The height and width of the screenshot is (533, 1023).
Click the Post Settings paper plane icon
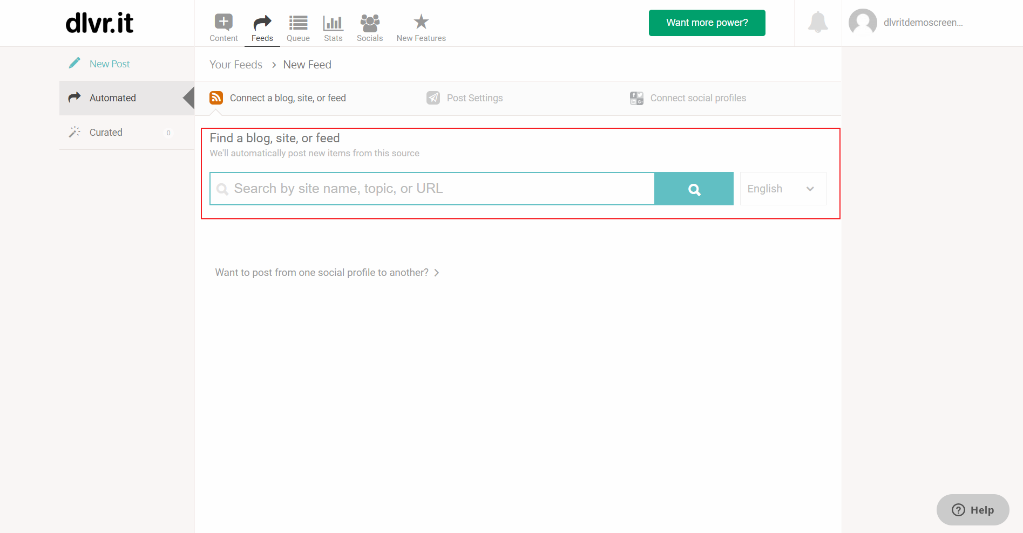point(433,98)
